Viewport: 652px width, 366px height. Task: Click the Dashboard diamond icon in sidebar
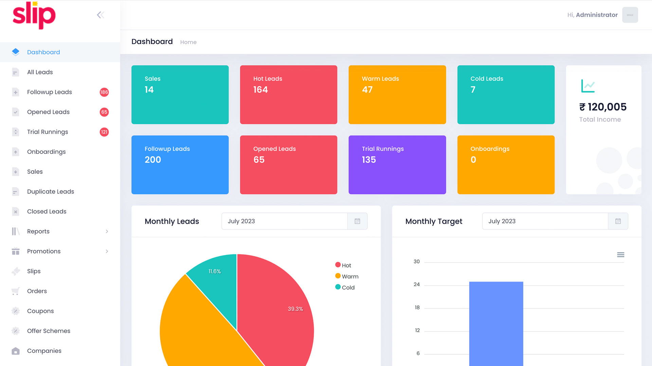[x=16, y=52]
